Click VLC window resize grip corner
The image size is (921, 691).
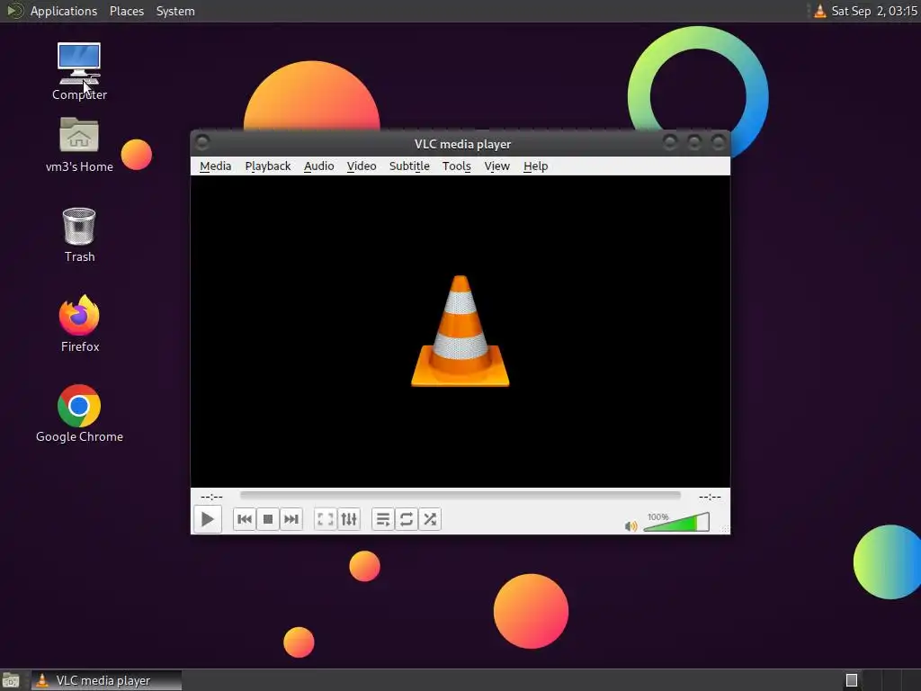[726, 529]
